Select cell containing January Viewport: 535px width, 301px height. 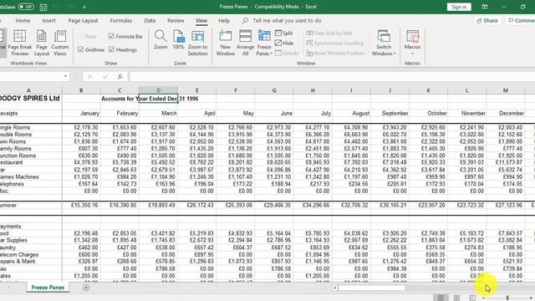[81, 114]
